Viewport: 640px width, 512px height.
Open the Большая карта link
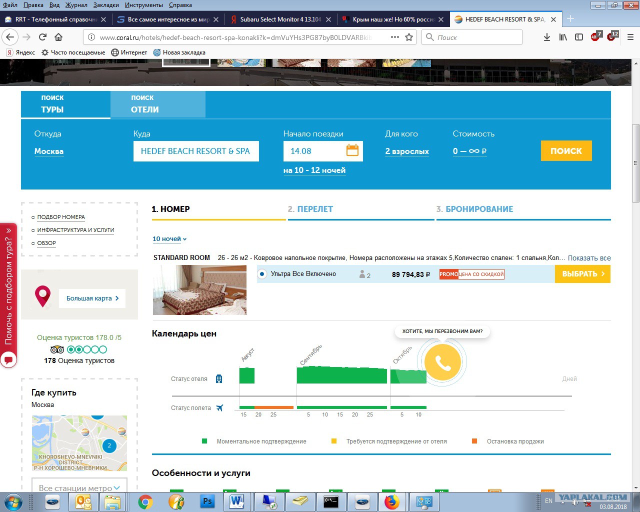pos(92,298)
